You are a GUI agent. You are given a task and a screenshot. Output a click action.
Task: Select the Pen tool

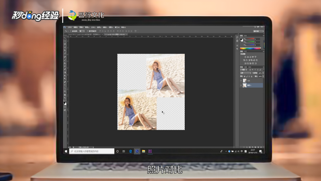65,82
